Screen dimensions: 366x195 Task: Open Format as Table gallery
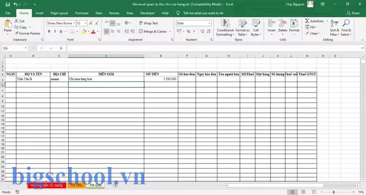tap(242, 28)
